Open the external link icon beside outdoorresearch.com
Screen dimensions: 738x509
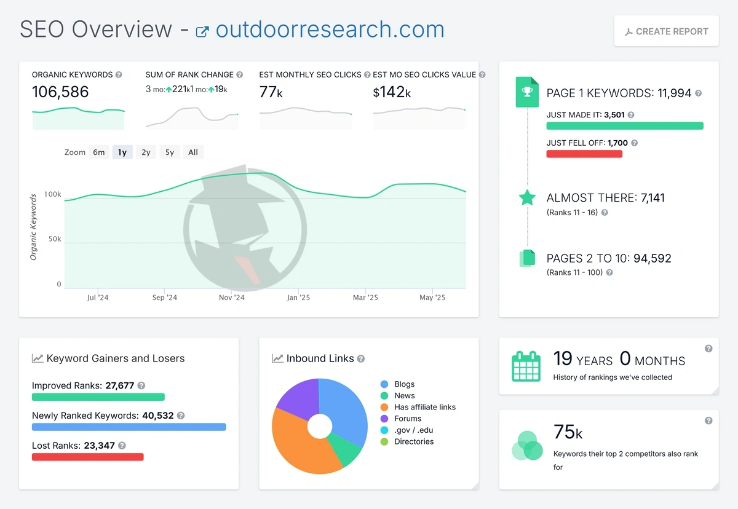pyautogui.click(x=202, y=31)
